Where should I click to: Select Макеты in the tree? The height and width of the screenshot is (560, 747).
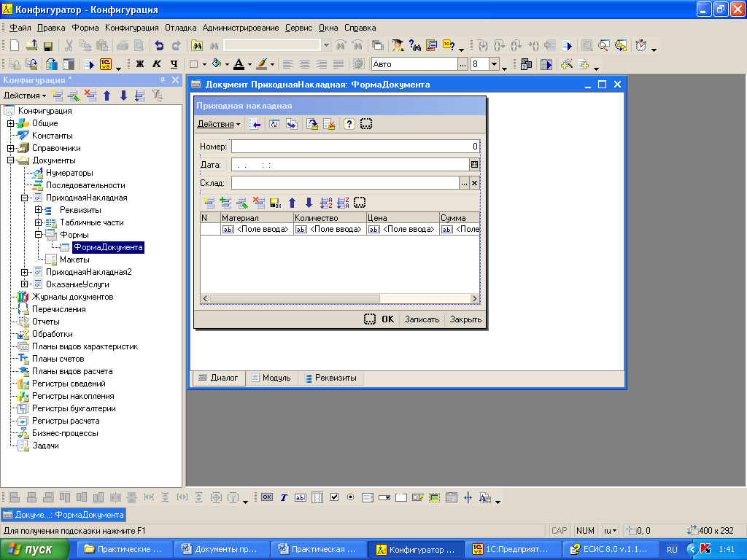74,260
